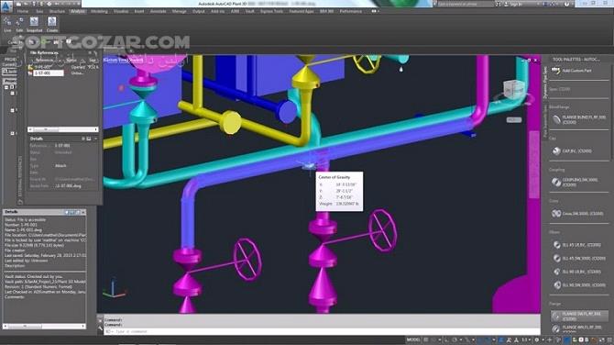614x345 pixels.
Task: Switch to the Annotate ribbon tab
Action: coord(159,11)
